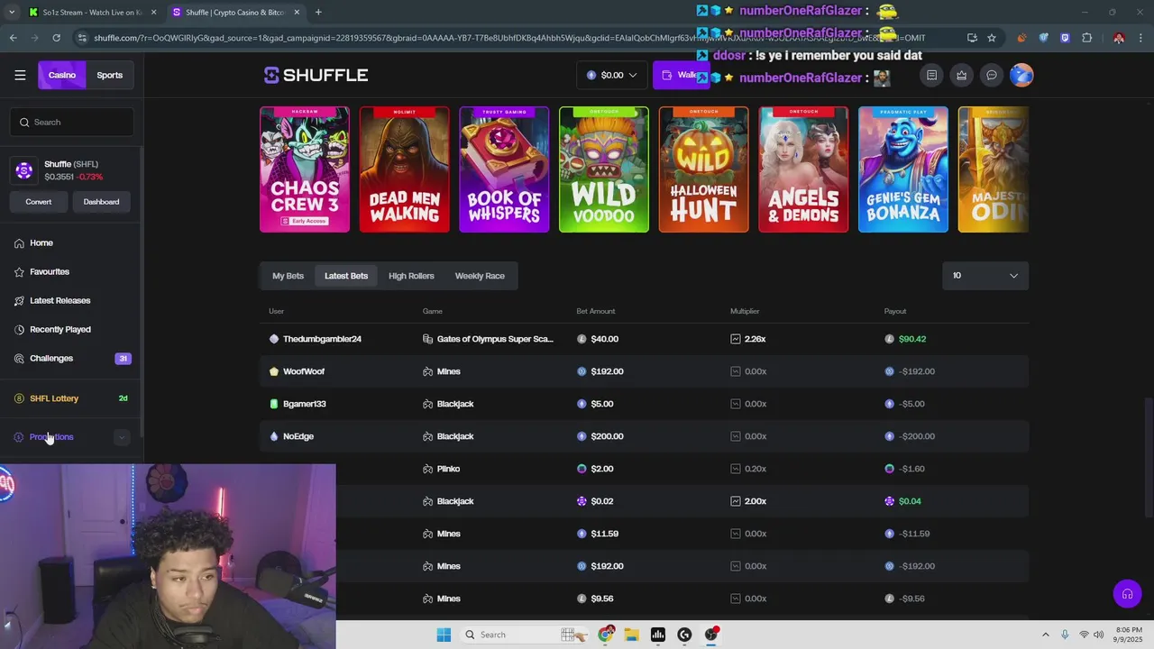Click the casino search input field
This screenshot has width=1154, height=649.
pos(72,123)
